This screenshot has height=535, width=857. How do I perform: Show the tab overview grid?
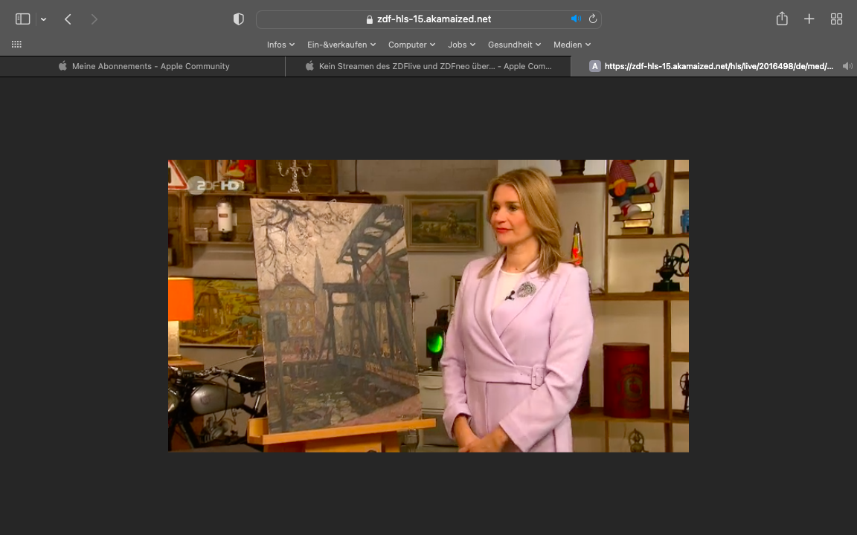(x=836, y=19)
